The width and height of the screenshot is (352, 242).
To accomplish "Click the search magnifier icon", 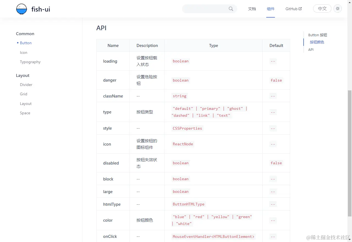I will pyautogui.click(x=231, y=9).
